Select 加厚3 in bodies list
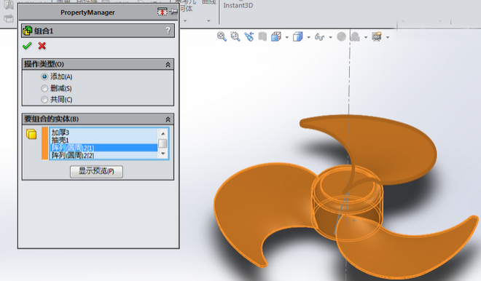This screenshot has width=481, height=281. 103,132
